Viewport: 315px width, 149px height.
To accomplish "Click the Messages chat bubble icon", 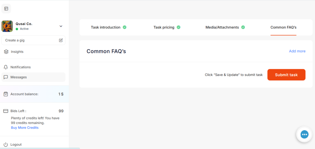I will 6,77.
